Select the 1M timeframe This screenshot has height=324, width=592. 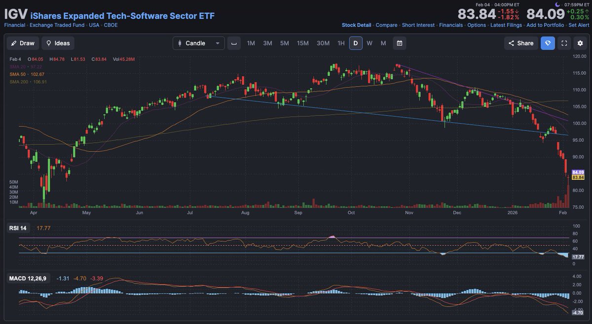coord(251,43)
